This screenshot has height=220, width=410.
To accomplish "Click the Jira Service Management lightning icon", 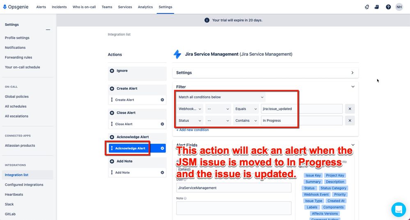I will (177, 54).
